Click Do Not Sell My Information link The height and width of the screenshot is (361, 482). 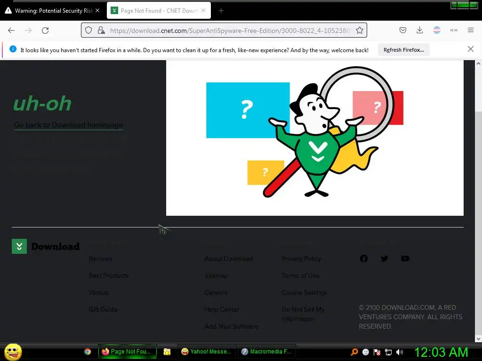click(303, 314)
